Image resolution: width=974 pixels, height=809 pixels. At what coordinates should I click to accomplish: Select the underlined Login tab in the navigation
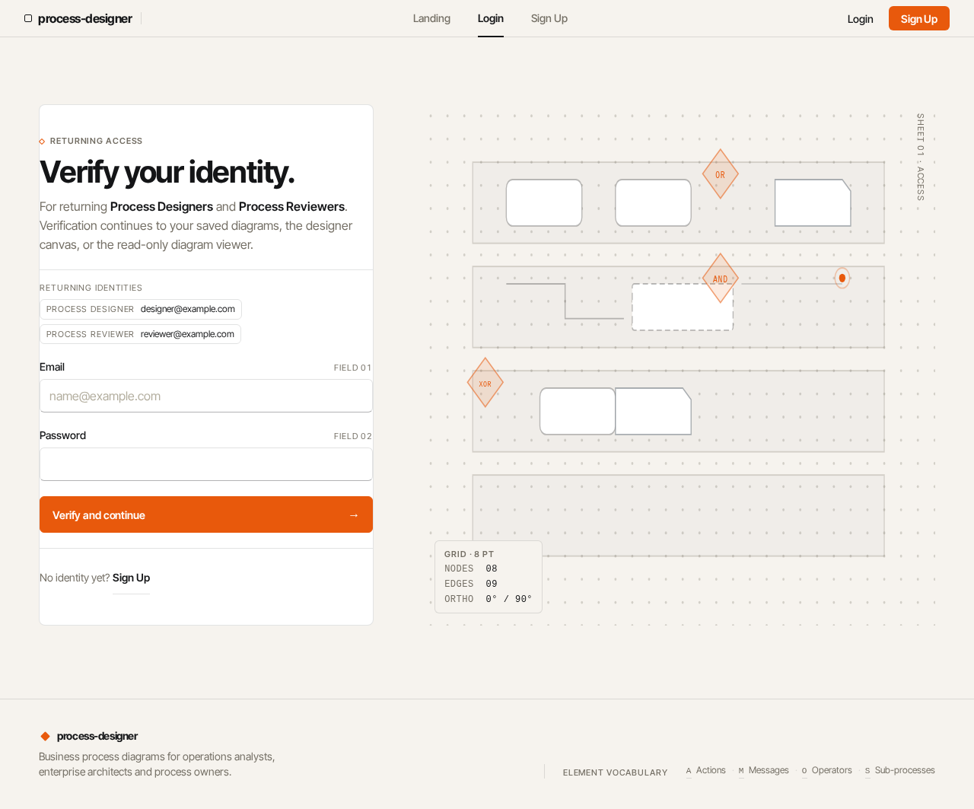point(491,18)
